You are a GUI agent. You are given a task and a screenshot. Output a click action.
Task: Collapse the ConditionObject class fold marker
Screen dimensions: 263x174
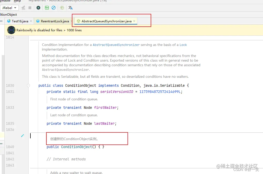tap(29, 85)
